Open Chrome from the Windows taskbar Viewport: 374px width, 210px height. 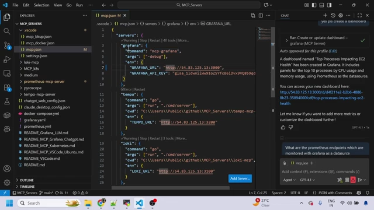(101, 203)
